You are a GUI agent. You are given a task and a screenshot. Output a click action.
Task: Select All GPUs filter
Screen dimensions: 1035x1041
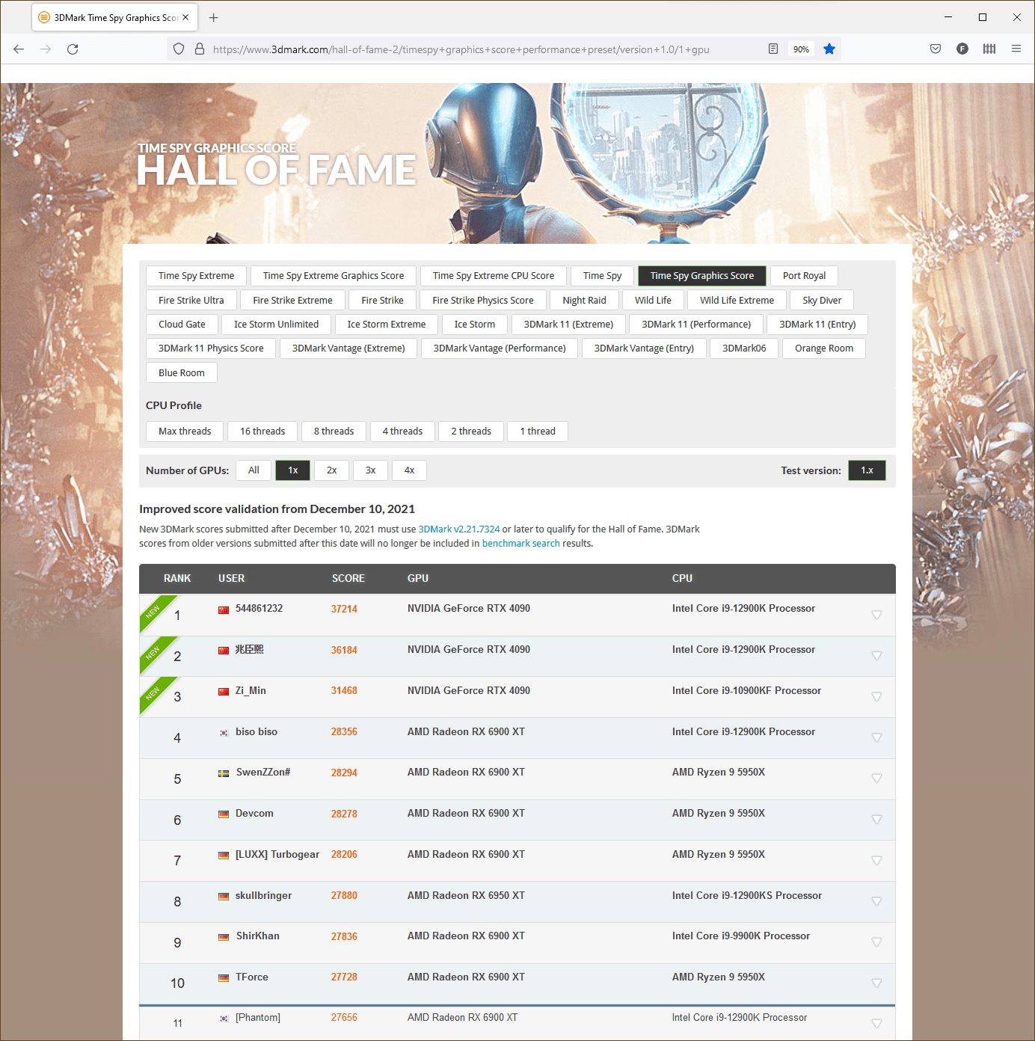[254, 470]
